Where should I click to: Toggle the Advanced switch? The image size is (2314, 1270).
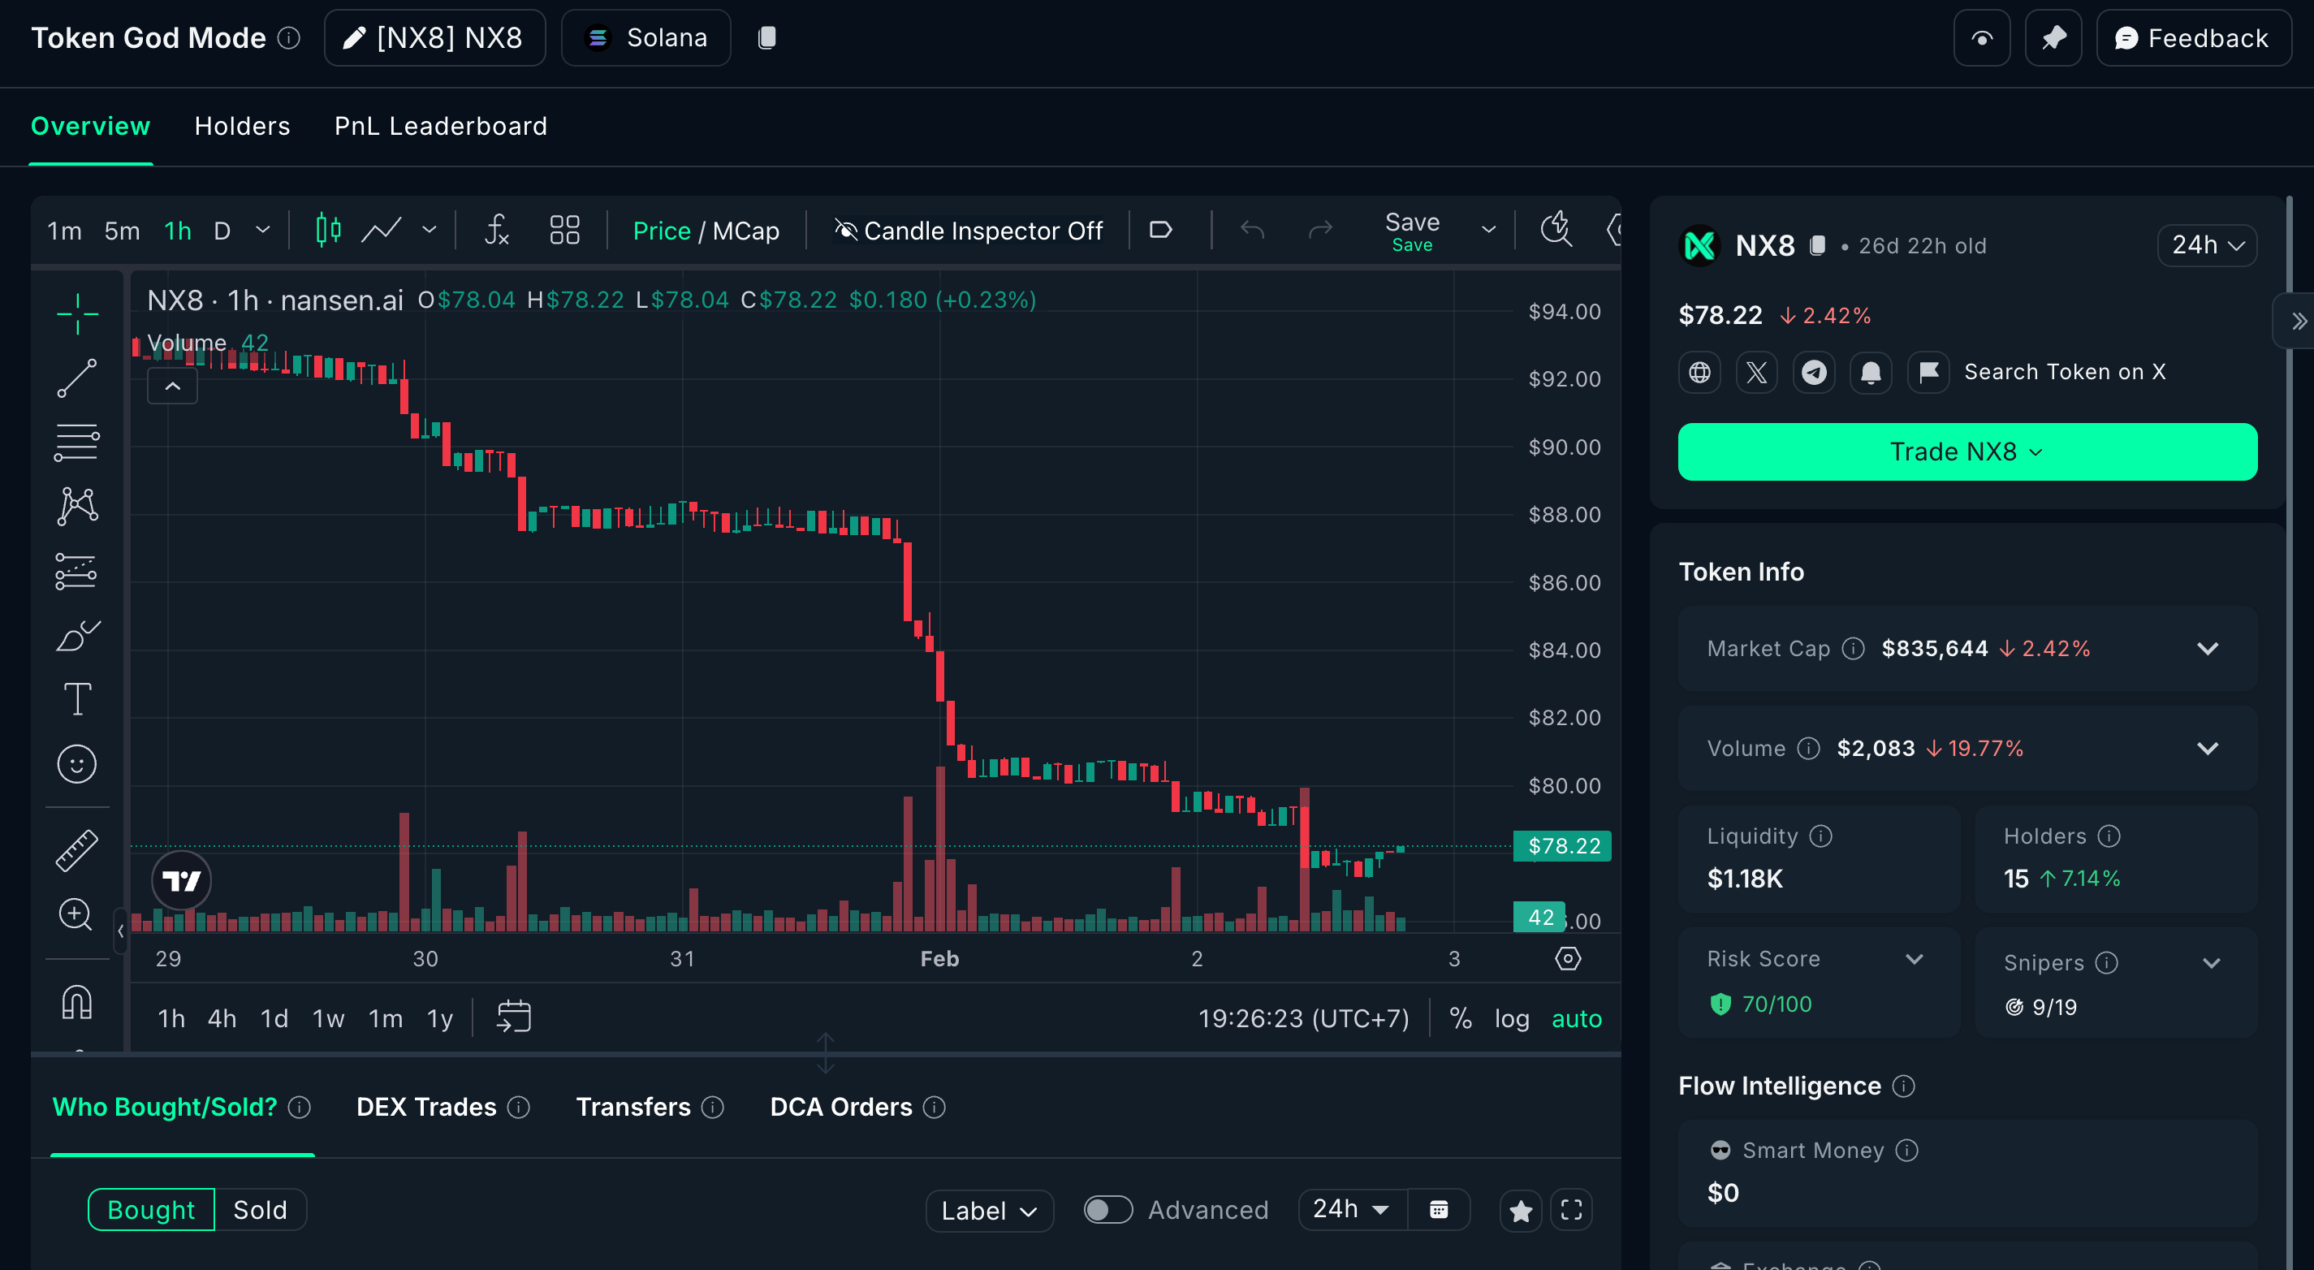tap(1107, 1210)
